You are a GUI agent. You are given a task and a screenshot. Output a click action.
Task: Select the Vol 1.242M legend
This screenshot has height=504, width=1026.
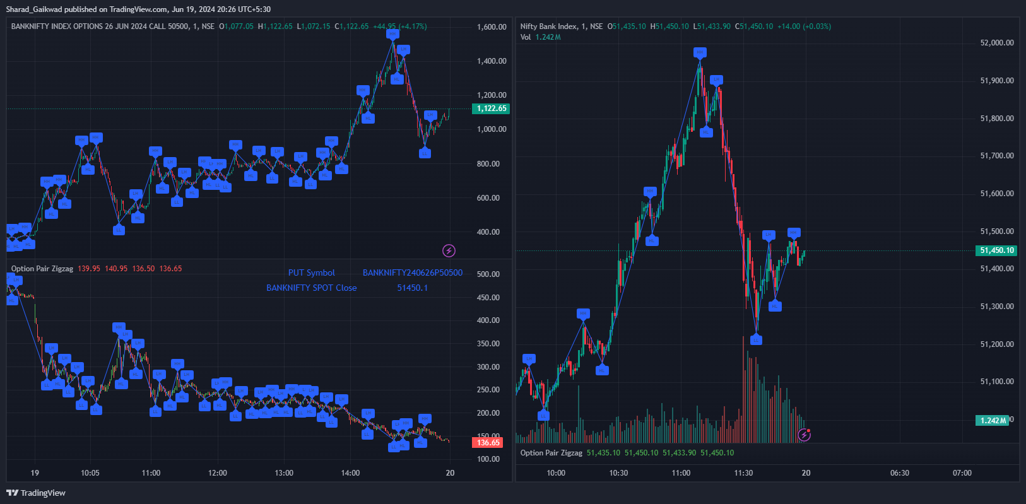click(540, 37)
